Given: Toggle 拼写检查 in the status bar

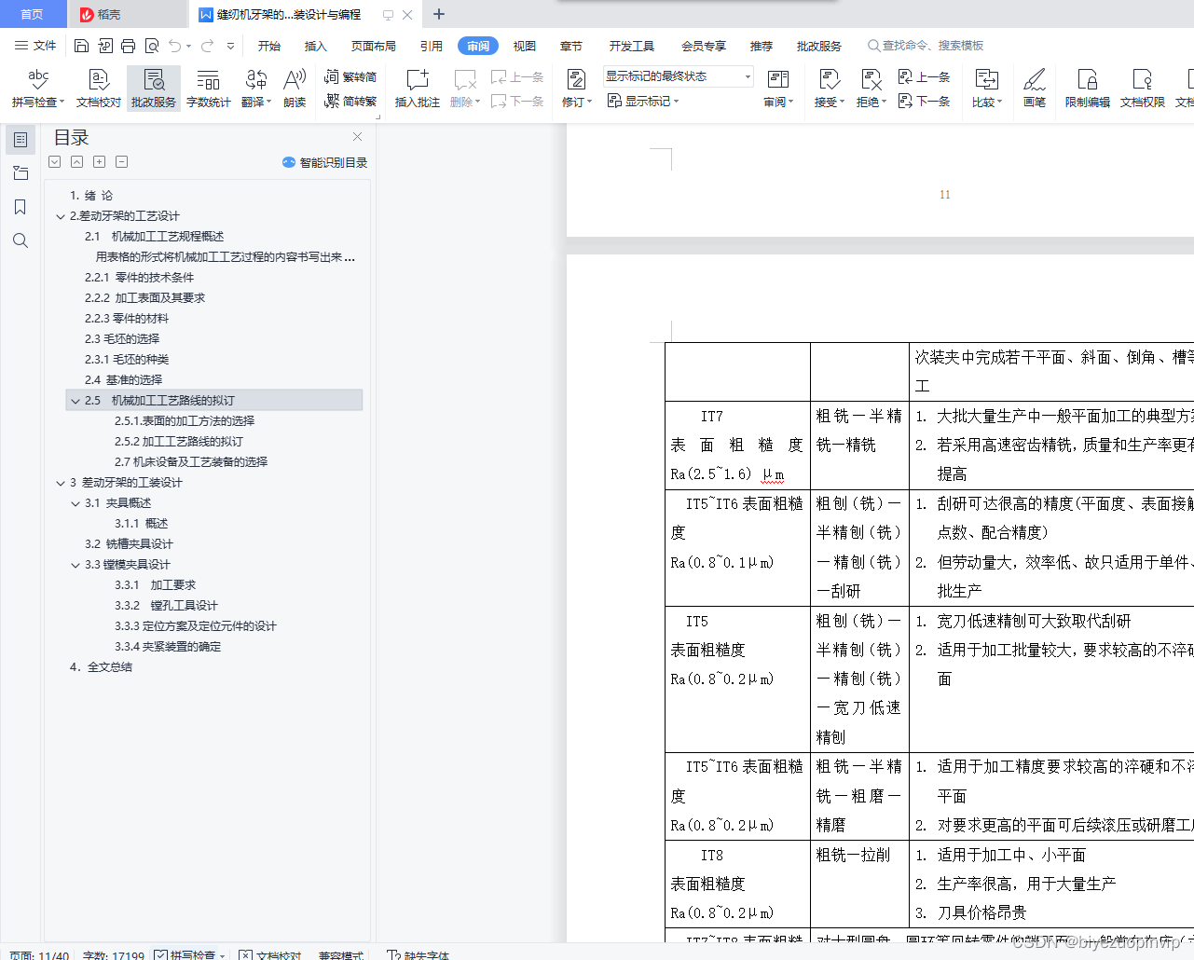Looking at the screenshot, I should tap(188, 954).
